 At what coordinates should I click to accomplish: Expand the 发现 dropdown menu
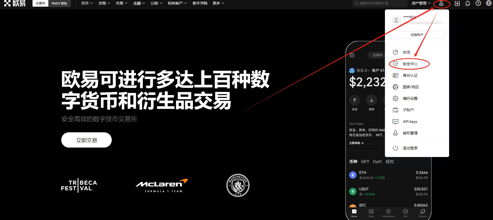[104, 3]
